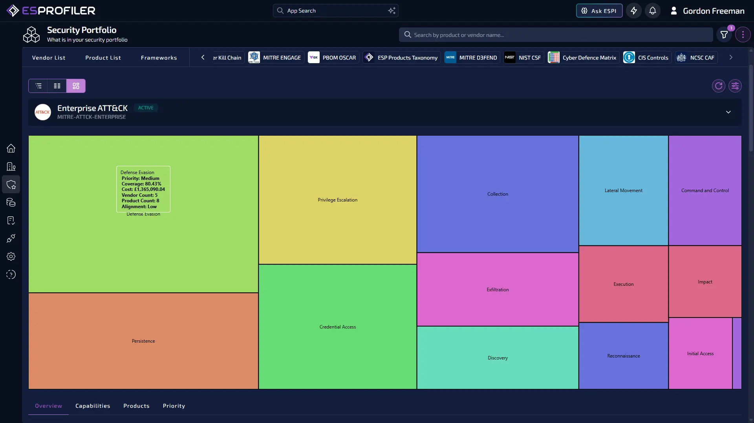
Task: Select the Discovery tile
Action: click(498, 358)
